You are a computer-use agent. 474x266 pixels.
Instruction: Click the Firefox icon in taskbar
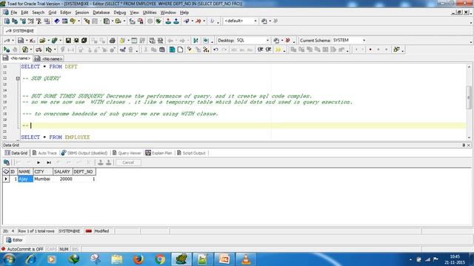click(x=138, y=259)
